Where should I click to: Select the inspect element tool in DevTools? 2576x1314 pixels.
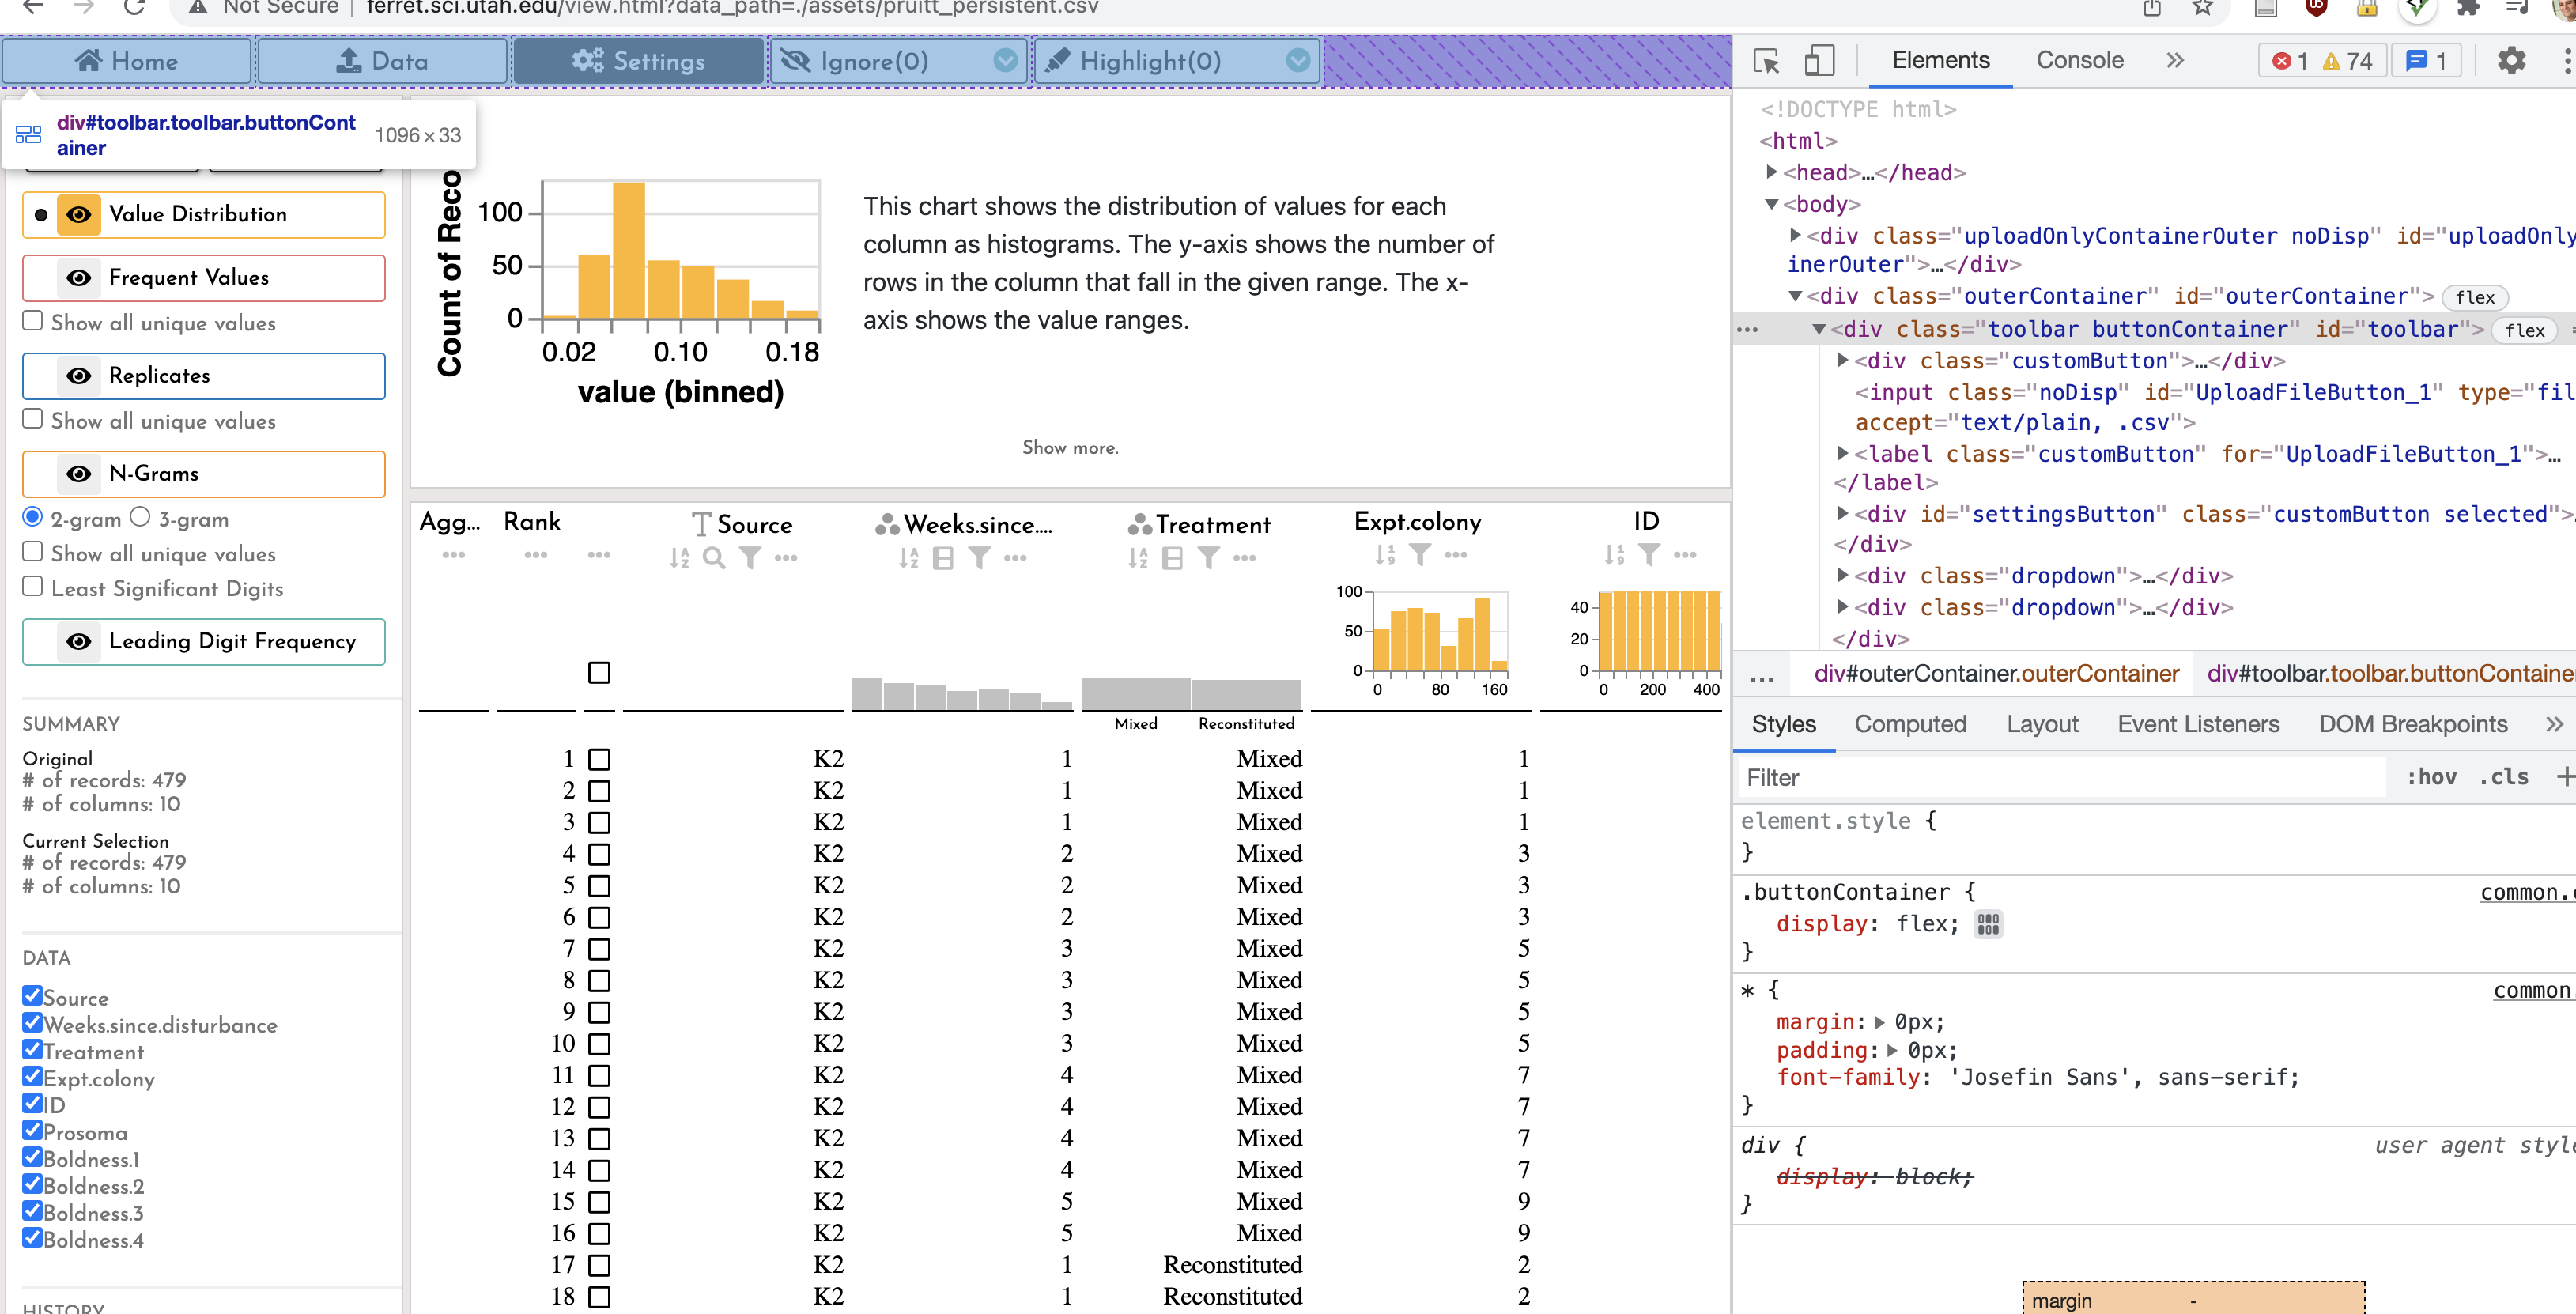coord(1766,61)
